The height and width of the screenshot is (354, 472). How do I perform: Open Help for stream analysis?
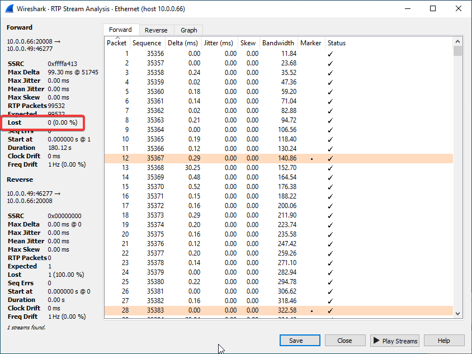[444, 341]
